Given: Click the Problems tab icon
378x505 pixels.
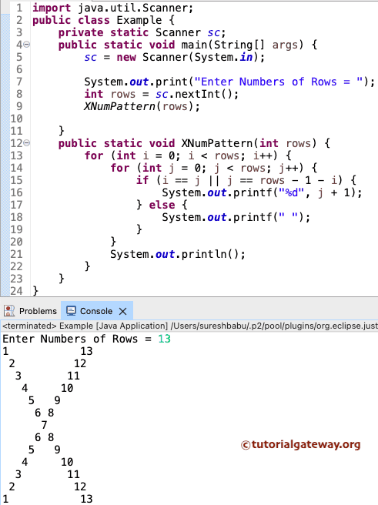Looking at the screenshot, I should [x=9, y=311].
